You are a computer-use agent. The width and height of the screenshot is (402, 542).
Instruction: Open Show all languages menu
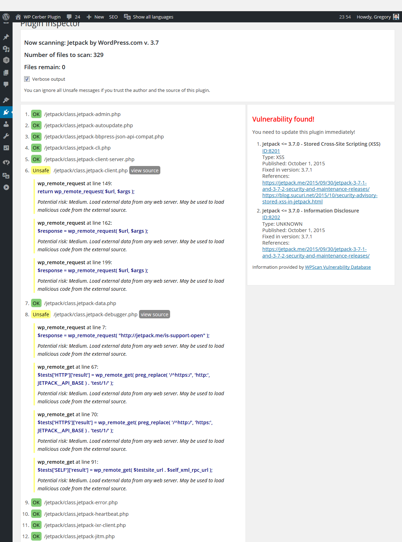click(x=148, y=17)
